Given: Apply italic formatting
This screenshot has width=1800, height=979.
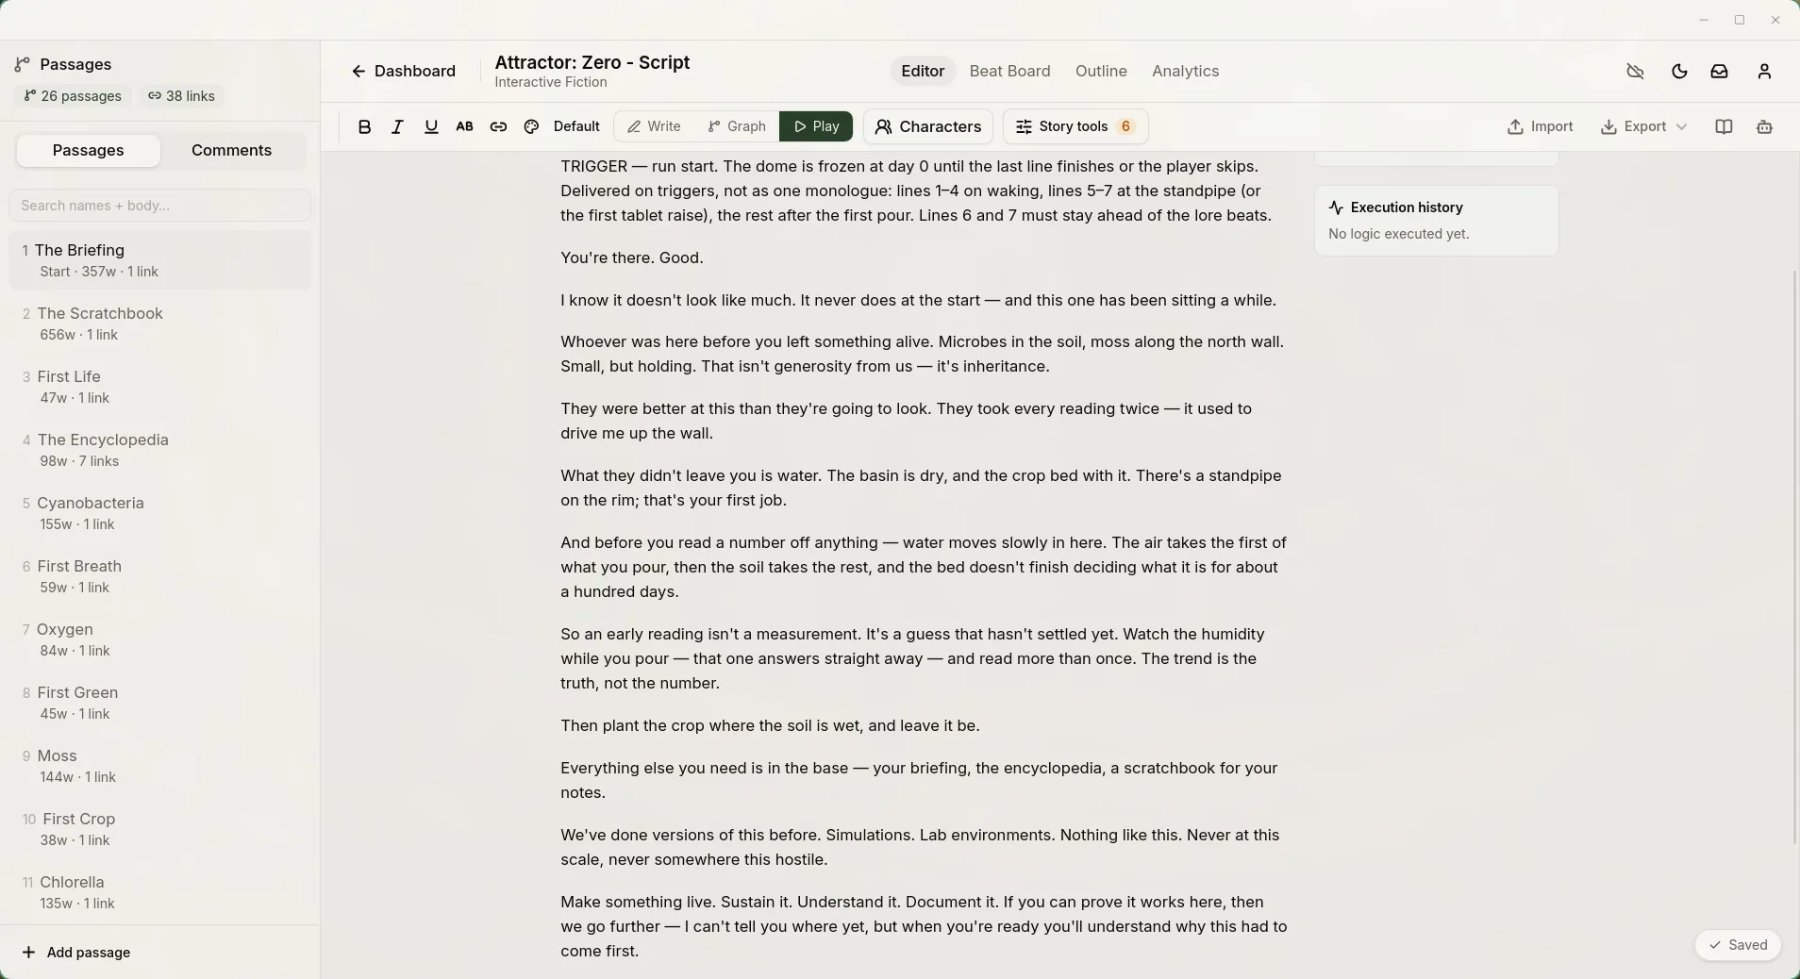Looking at the screenshot, I should [397, 126].
